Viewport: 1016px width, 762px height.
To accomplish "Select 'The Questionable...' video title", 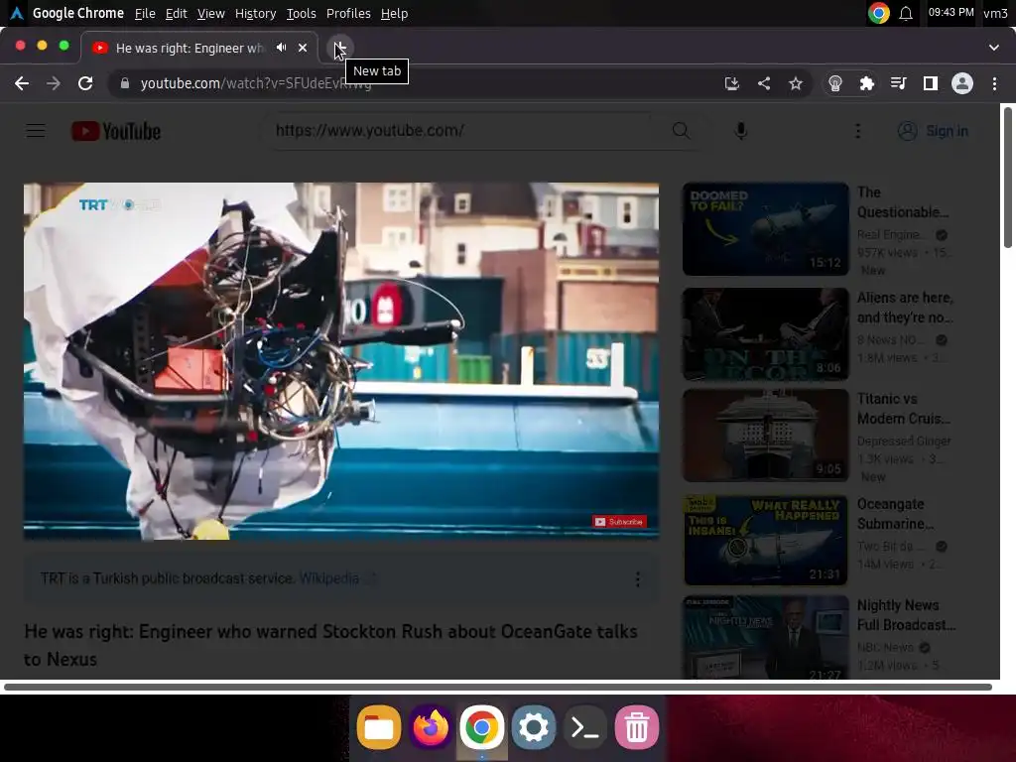I will (x=903, y=202).
